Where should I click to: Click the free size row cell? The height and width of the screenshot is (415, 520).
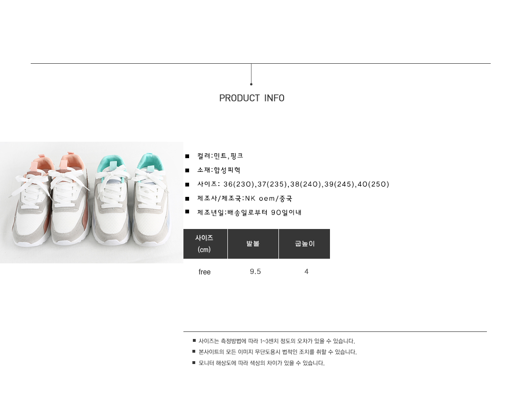tap(205, 272)
